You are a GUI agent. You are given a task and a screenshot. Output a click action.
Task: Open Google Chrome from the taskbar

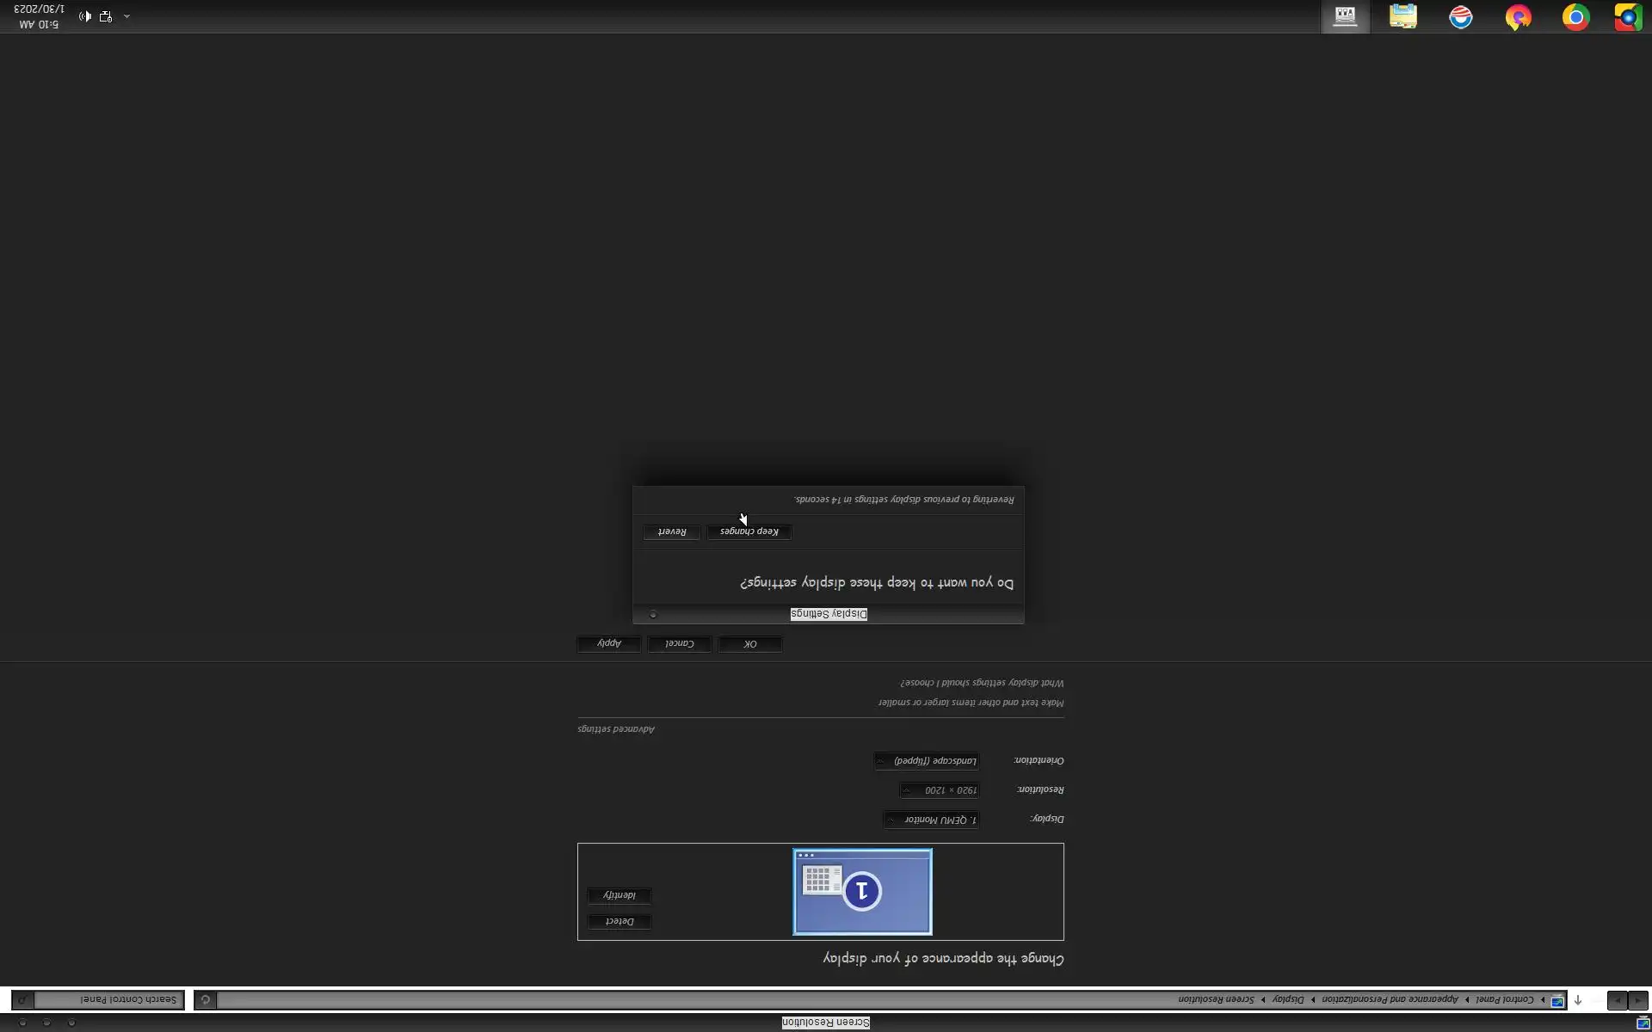coord(1575,17)
